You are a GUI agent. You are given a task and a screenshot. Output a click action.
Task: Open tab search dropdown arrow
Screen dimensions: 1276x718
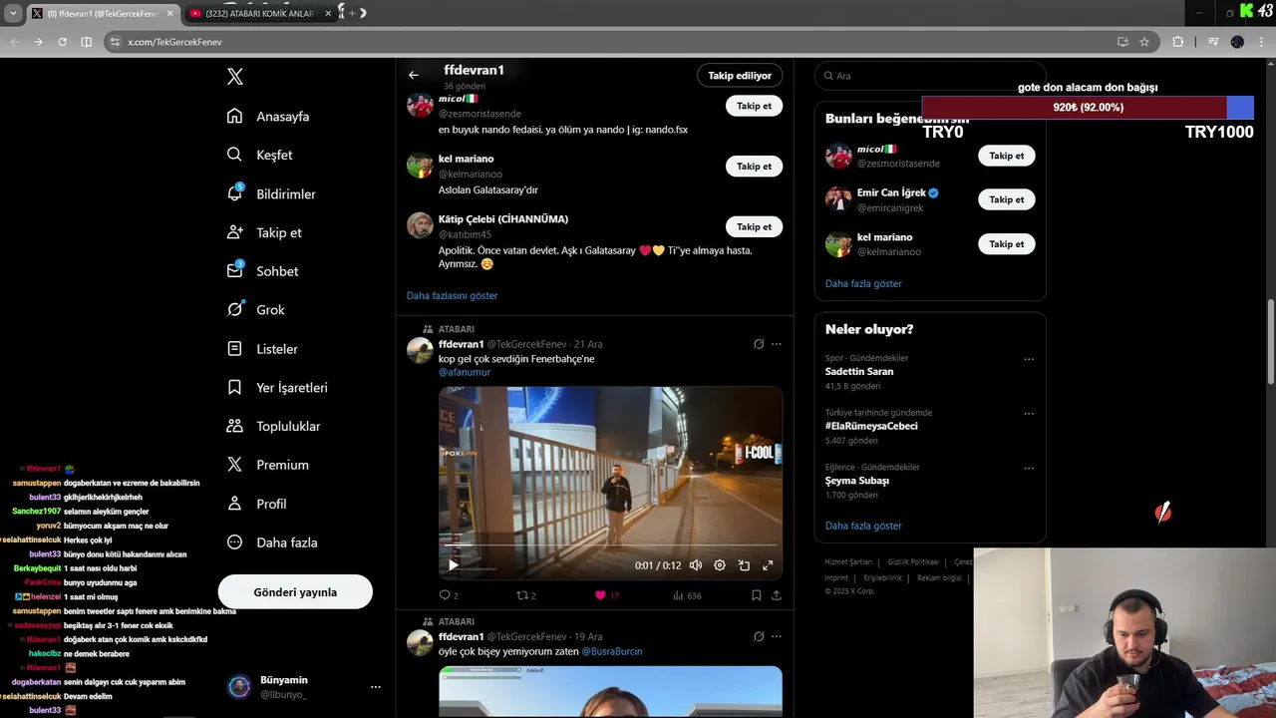coord(12,13)
